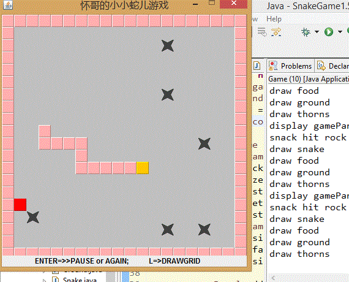Click the ENTER=>>PAUSE or AGAIN label
This screenshot has width=349, height=282.
point(81,261)
